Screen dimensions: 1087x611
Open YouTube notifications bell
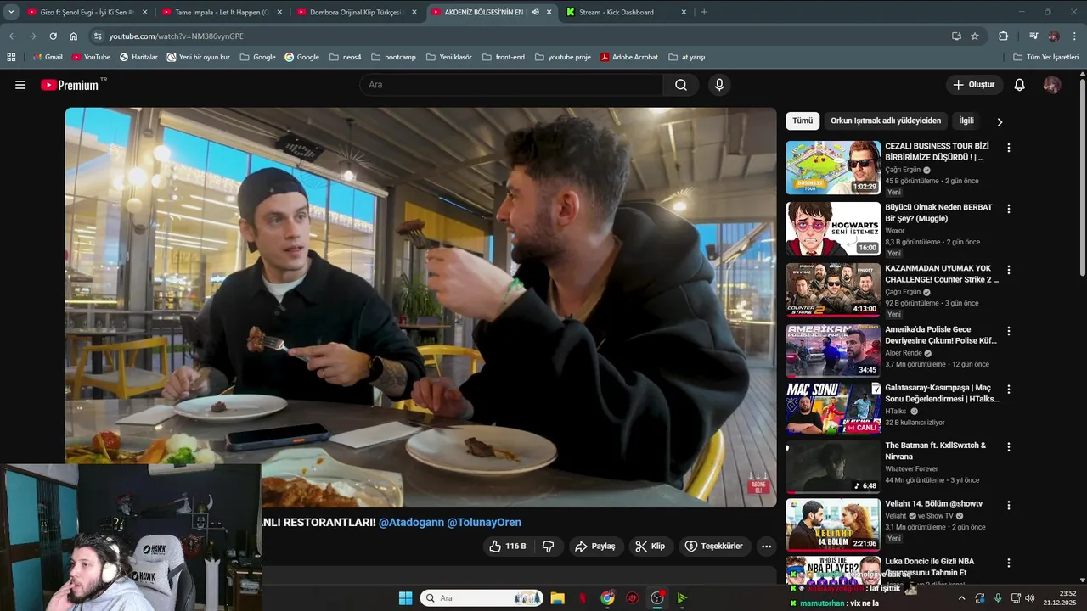1020,85
